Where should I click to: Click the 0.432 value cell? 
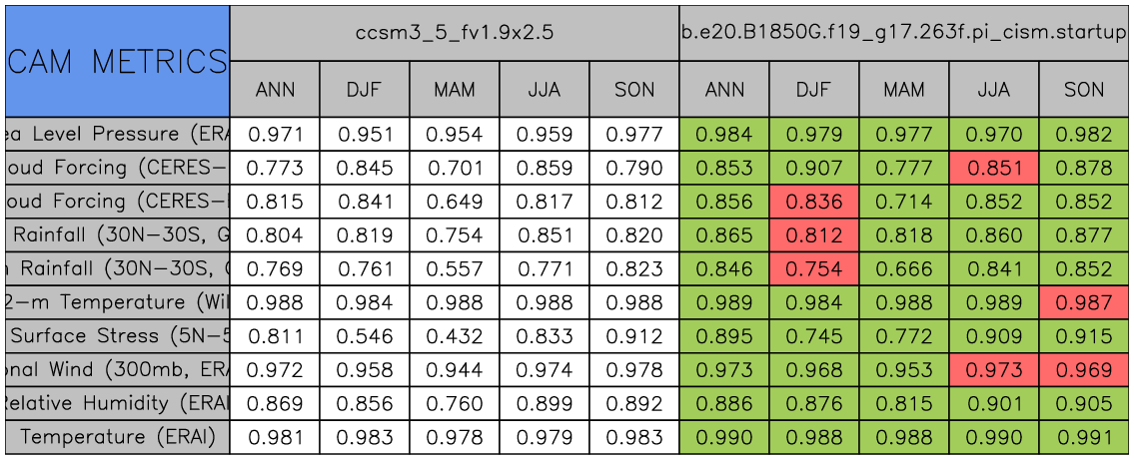pyautogui.click(x=455, y=335)
